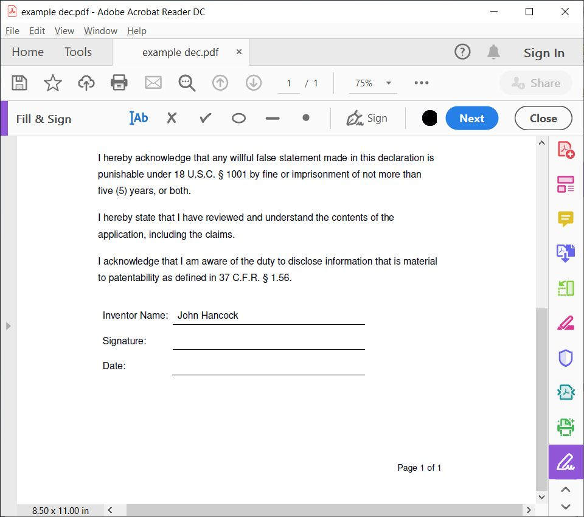This screenshot has width=584, height=517.
Task: Open the email document tool
Action: pyautogui.click(x=151, y=83)
